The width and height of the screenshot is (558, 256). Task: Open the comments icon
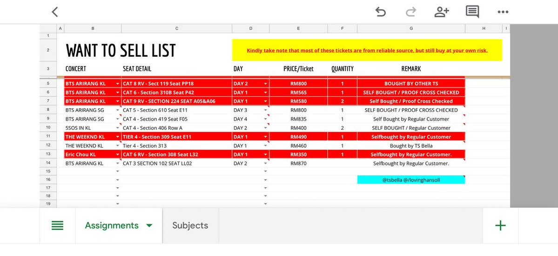coord(472,12)
